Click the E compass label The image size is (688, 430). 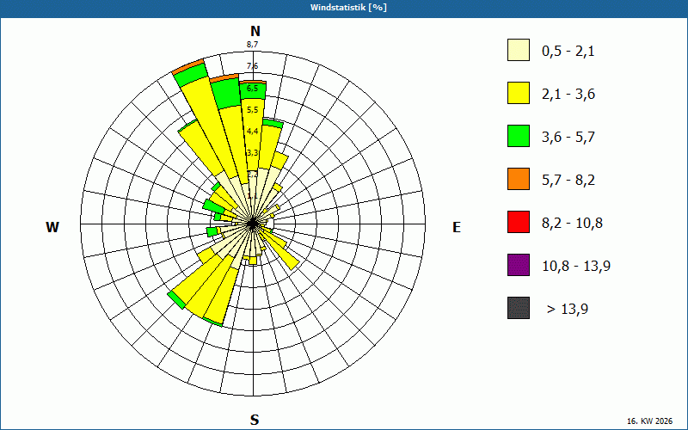(x=457, y=227)
